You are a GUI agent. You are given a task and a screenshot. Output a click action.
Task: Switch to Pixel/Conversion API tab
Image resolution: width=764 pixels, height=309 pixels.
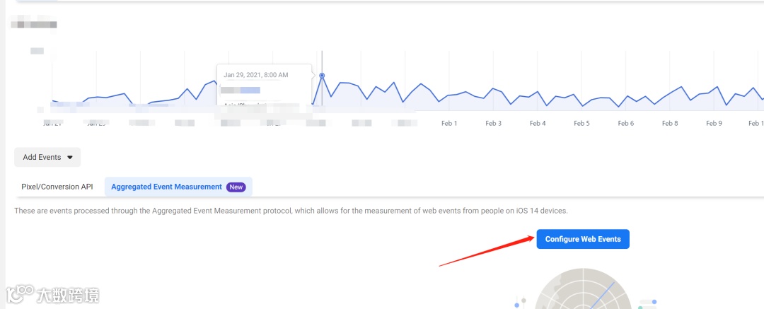point(57,187)
